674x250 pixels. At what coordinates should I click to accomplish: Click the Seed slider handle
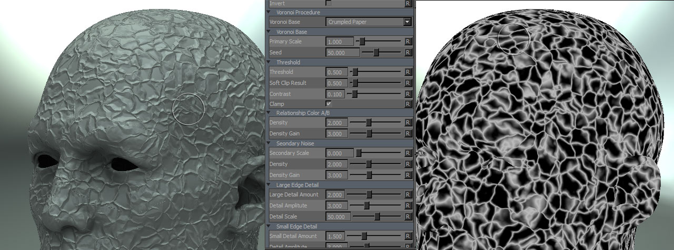tap(376, 53)
